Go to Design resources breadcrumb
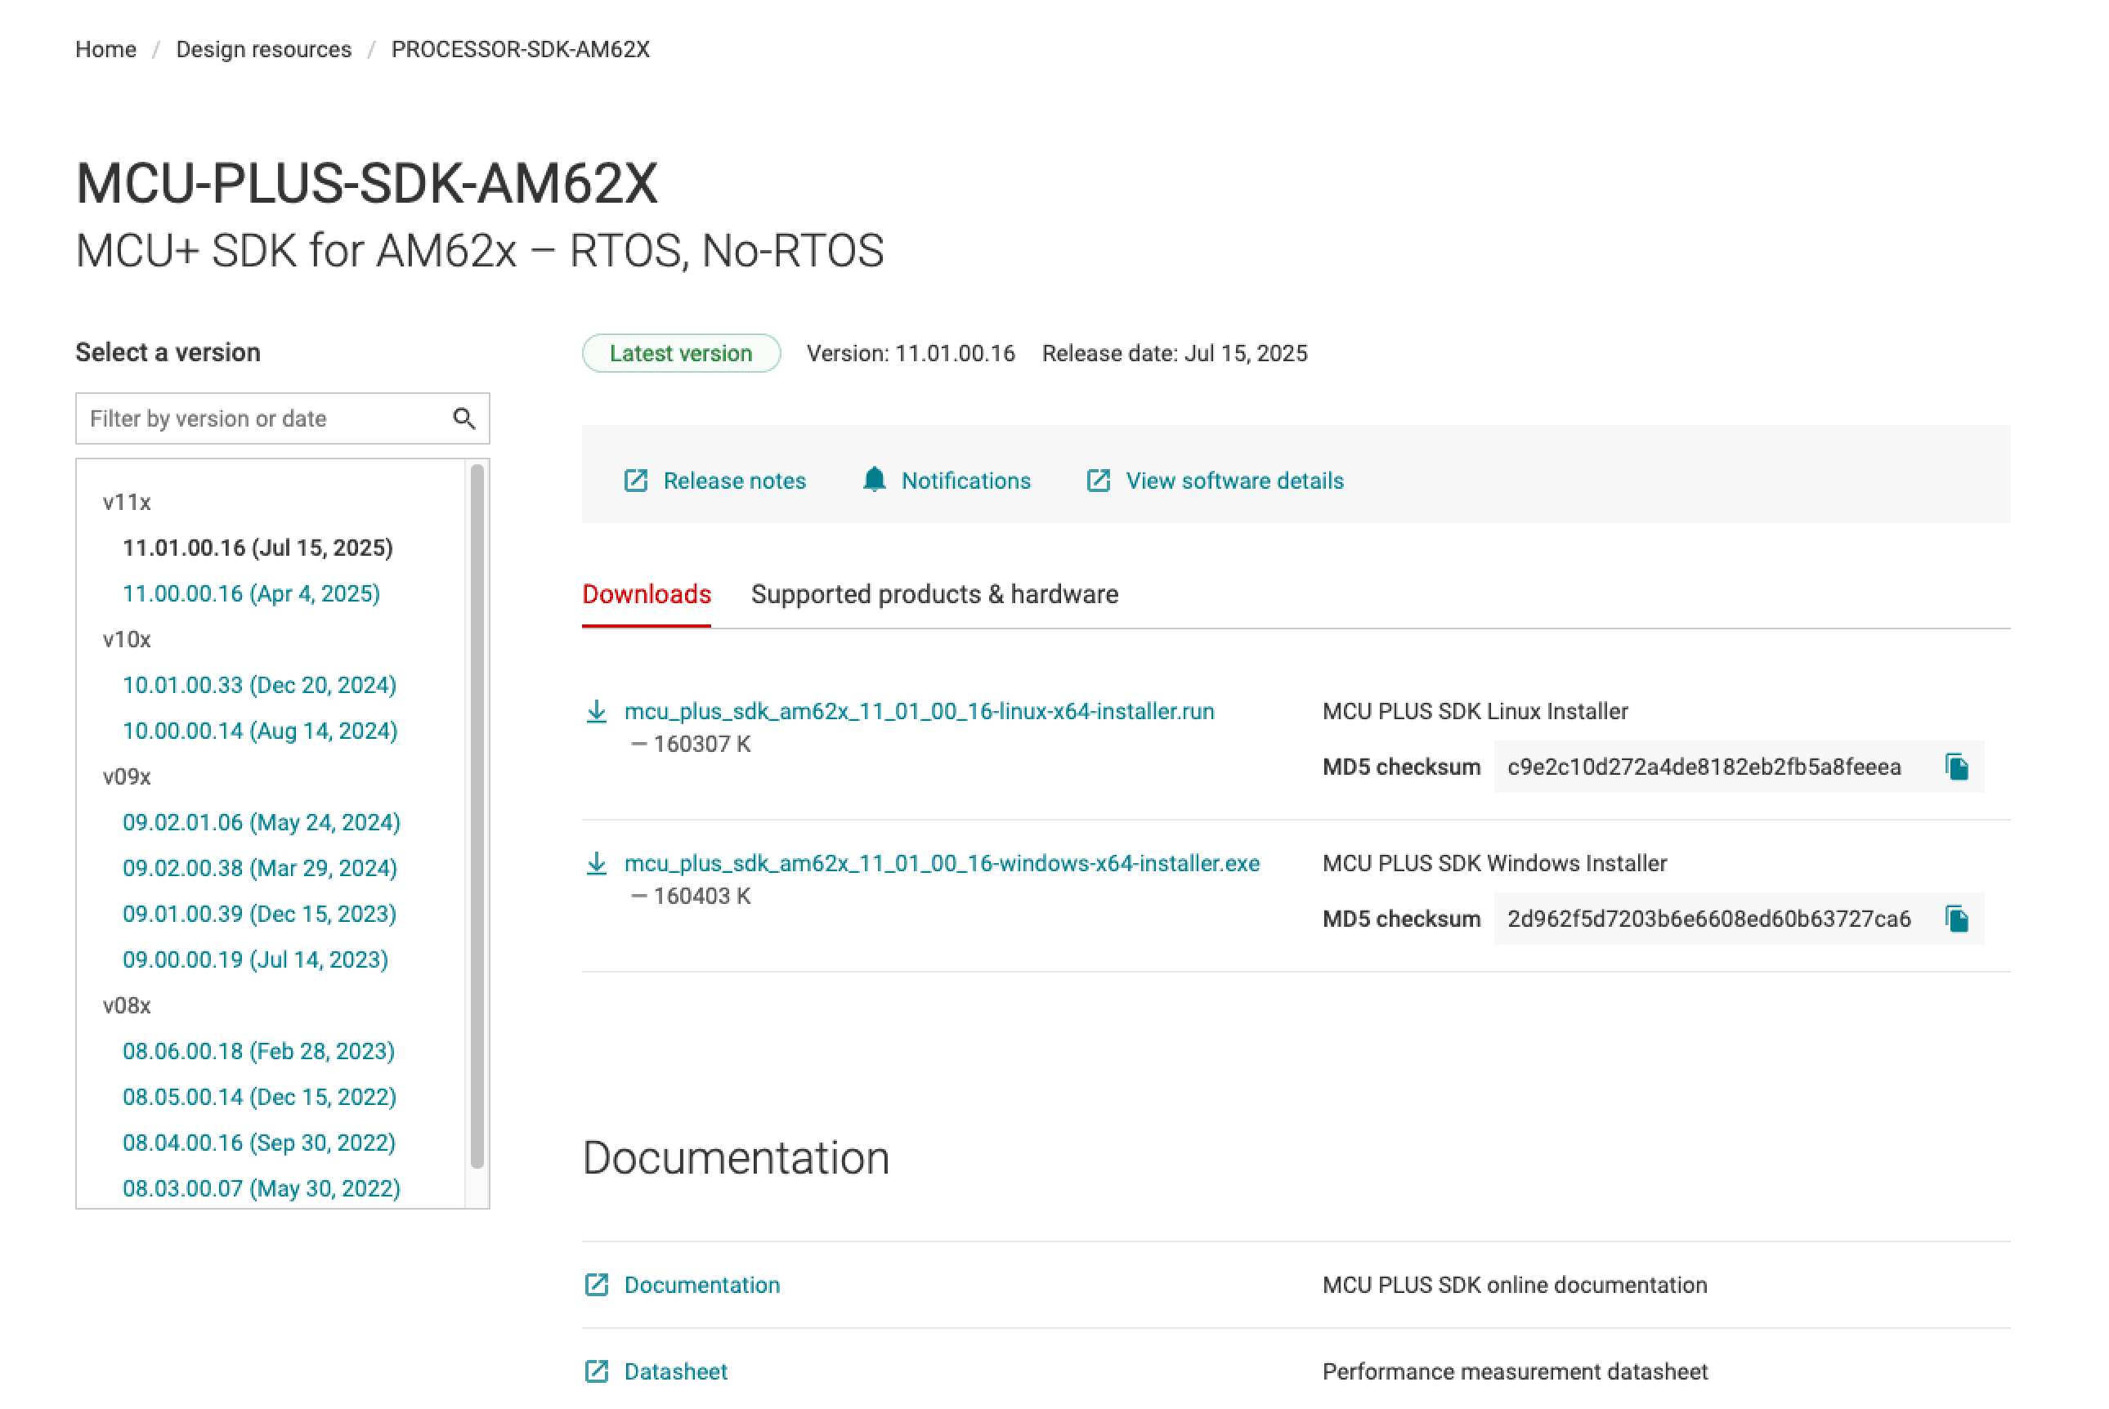Image resolution: width=2109 pixels, height=1409 pixels. click(x=263, y=49)
